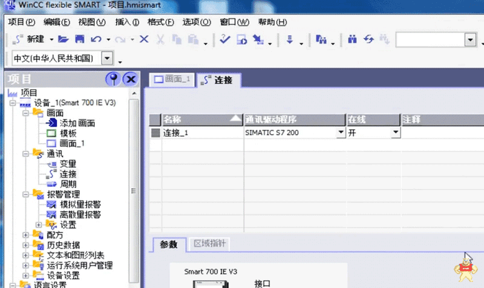Viewport: 484px width, 288px height.
Task: Open the 视图(V) menu
Action: (92, 22)
